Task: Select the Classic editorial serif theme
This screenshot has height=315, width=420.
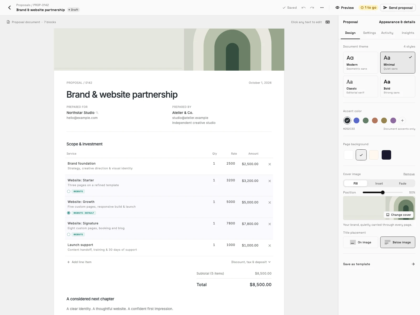Action: pyautogui.click(x=360, y=86)
